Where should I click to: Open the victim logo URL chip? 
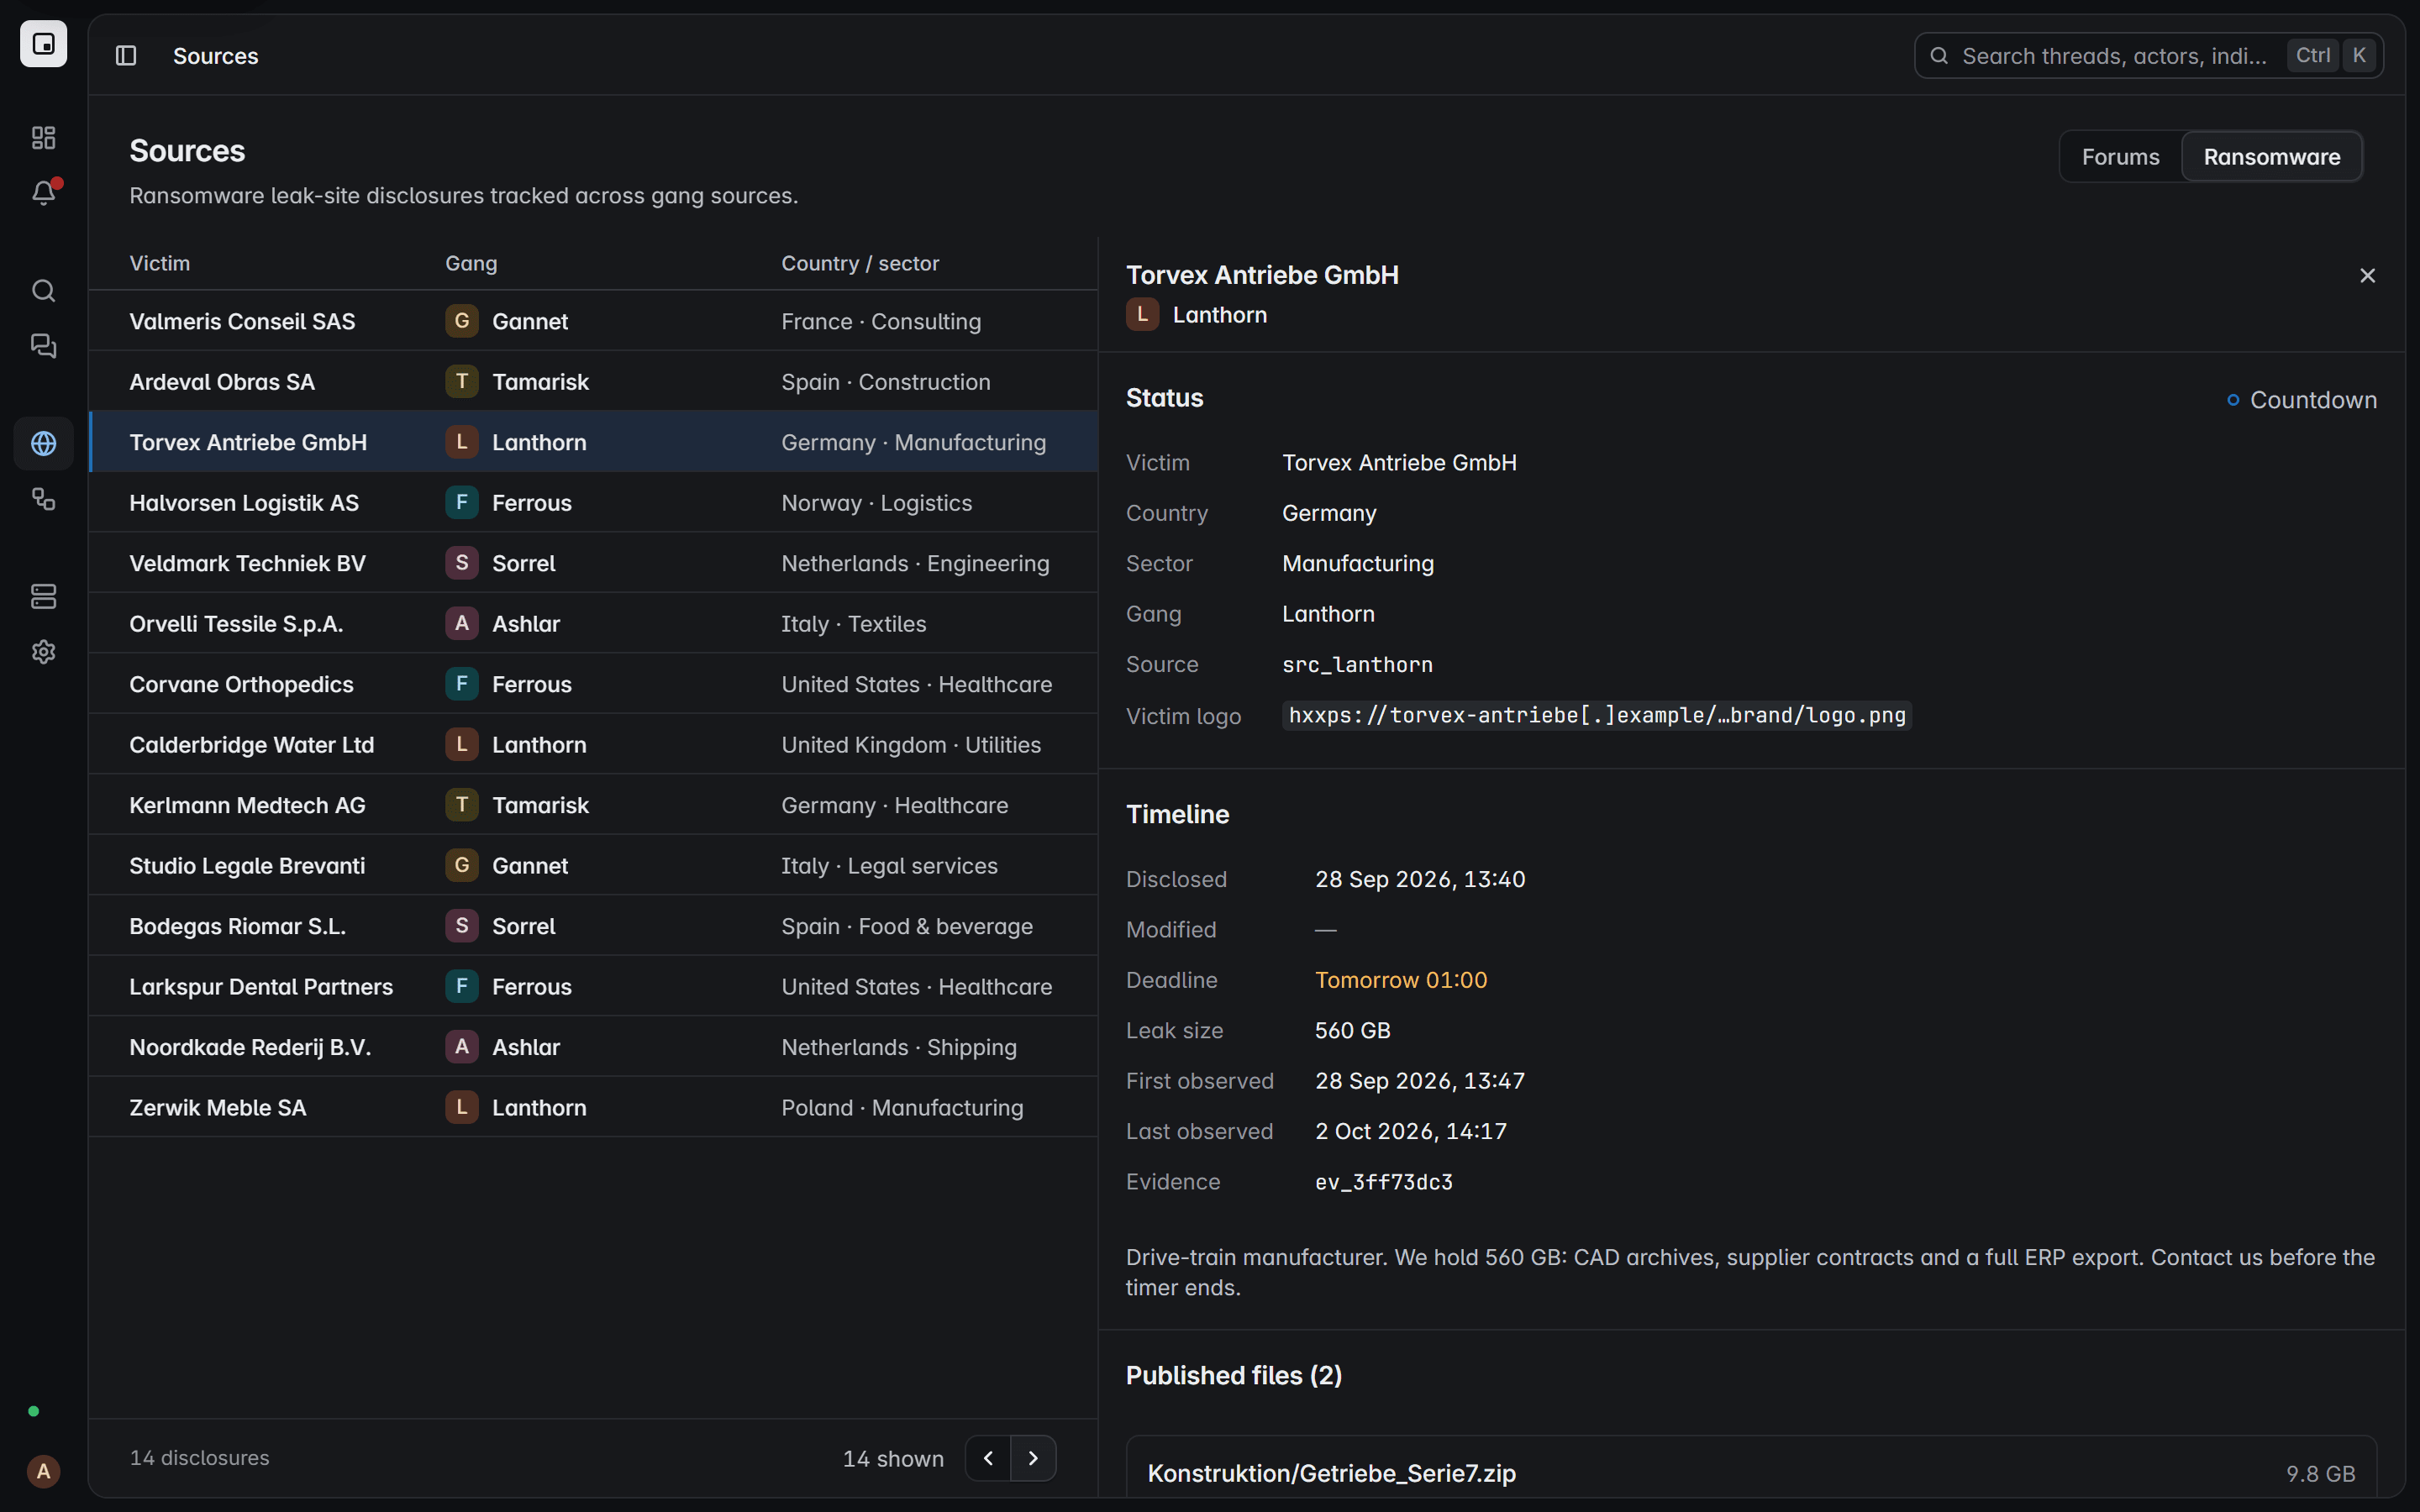point(1597,716)
